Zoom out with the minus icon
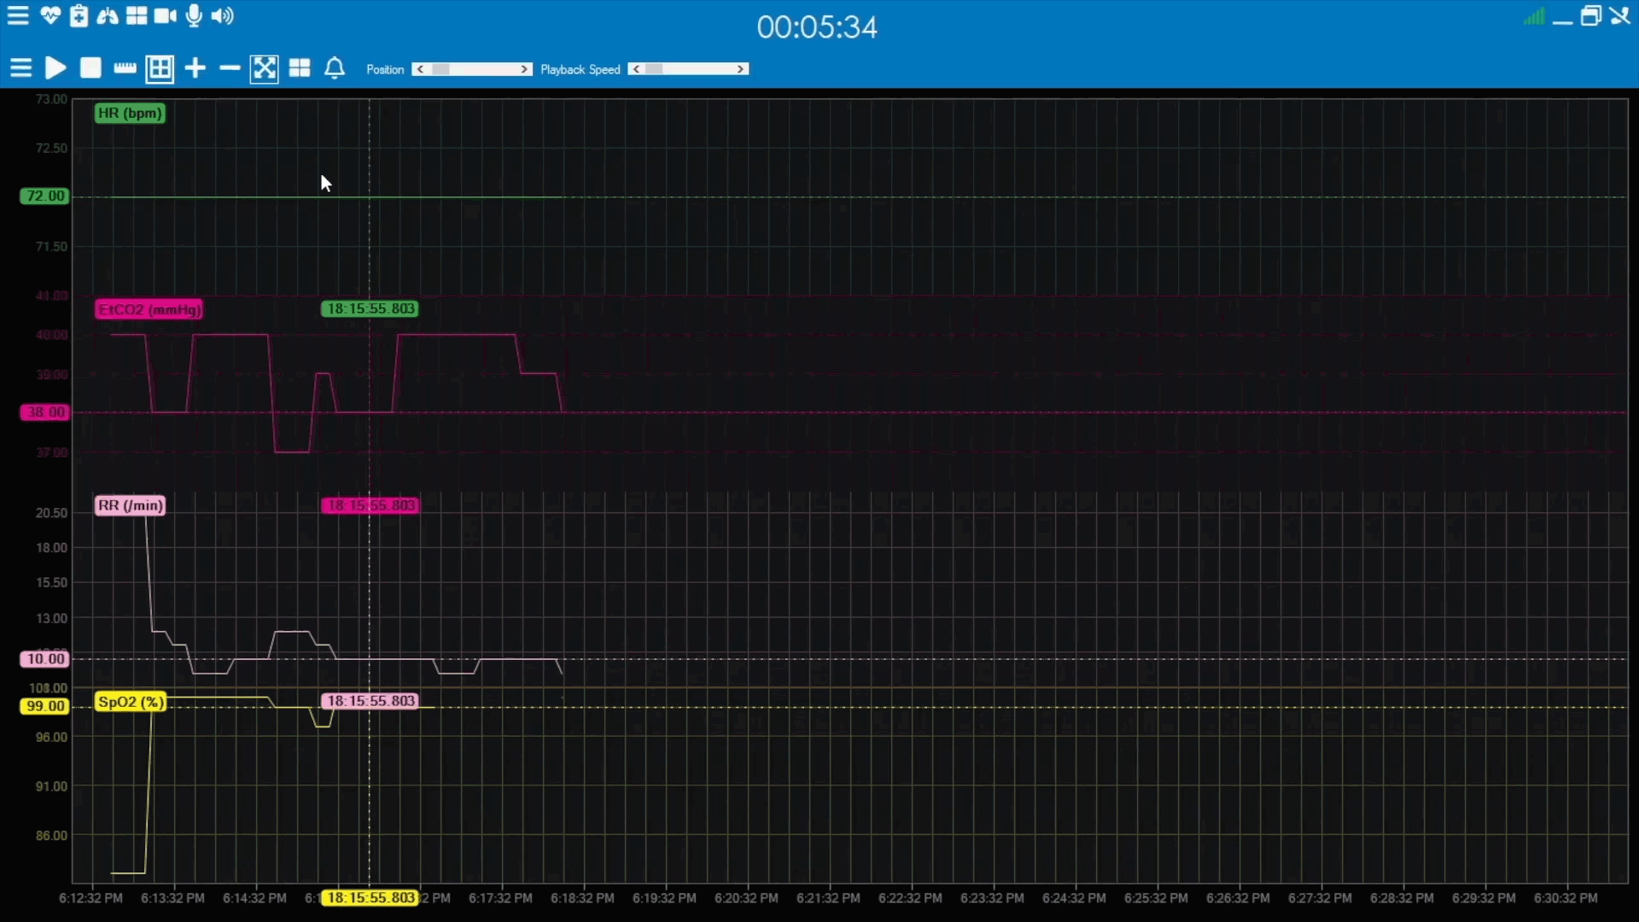The width and height of the screenshot is (1639, 922). (230, 68)
